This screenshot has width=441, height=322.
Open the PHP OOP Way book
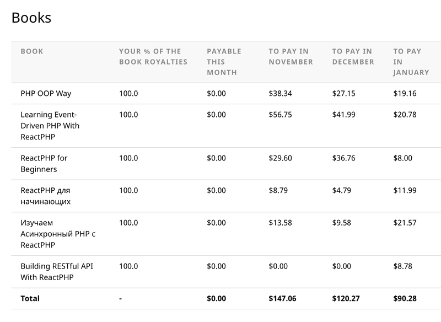(46, 93)
